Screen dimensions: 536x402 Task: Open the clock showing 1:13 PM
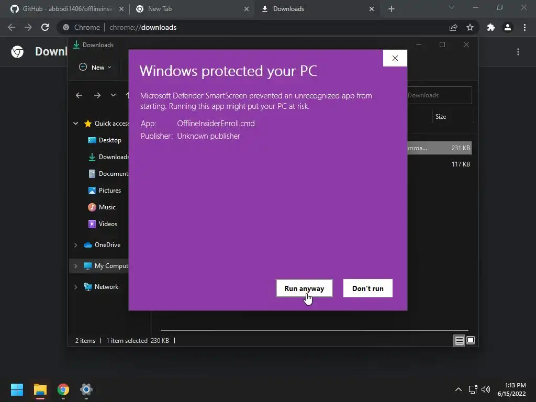click(x=512, y=389)
